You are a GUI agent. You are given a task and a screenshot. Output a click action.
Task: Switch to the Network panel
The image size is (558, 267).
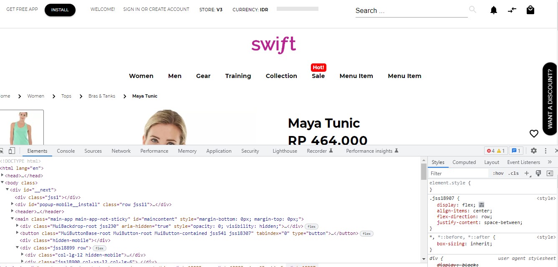pos(121,151)
